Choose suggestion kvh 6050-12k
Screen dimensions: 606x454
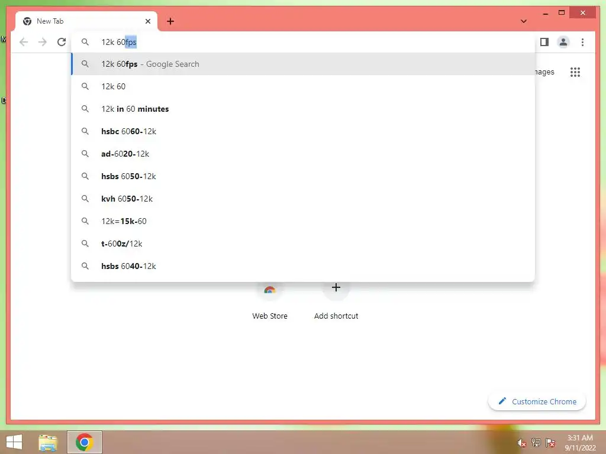304,199
